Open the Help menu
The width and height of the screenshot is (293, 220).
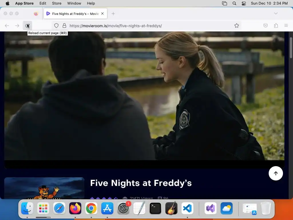pyautogui.click(x=91, y=3)
